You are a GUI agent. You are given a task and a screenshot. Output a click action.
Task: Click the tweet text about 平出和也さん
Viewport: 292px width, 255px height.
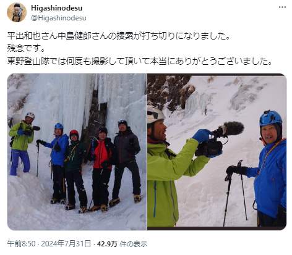pos(119,36)
